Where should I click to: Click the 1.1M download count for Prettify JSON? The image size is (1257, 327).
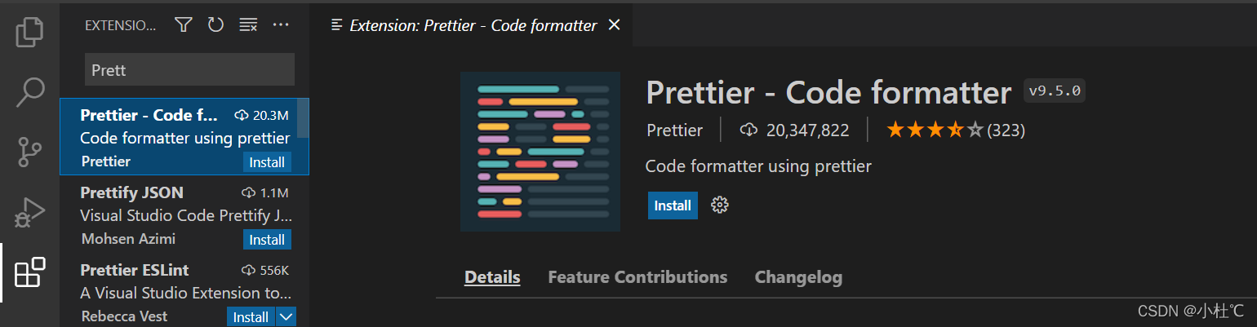click(265, 193)
